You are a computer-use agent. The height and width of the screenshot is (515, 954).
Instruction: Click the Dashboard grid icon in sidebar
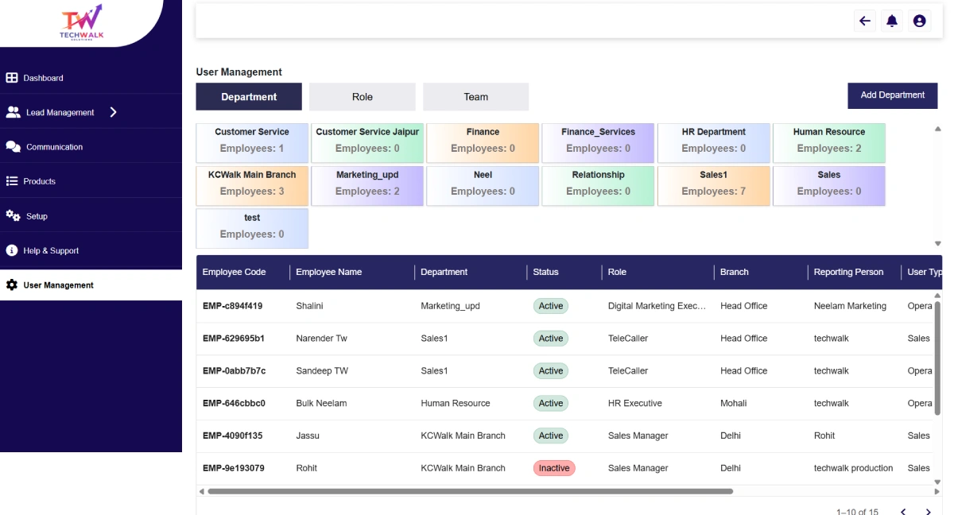click(12, 78)
